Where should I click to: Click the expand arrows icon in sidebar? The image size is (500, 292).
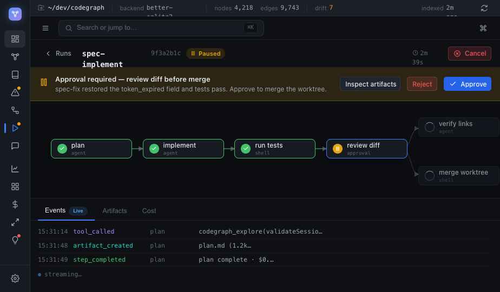[x=15, y=222]
